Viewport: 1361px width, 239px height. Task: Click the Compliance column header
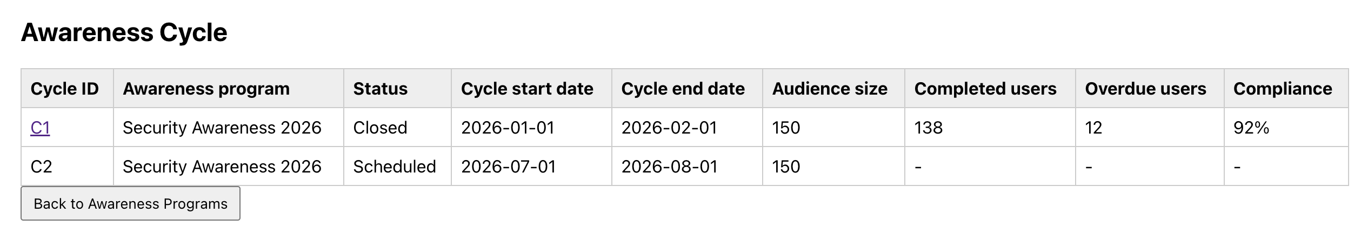coord(1282,89)
